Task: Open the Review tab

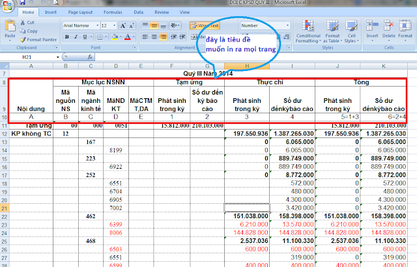Action: pos(162,12)
